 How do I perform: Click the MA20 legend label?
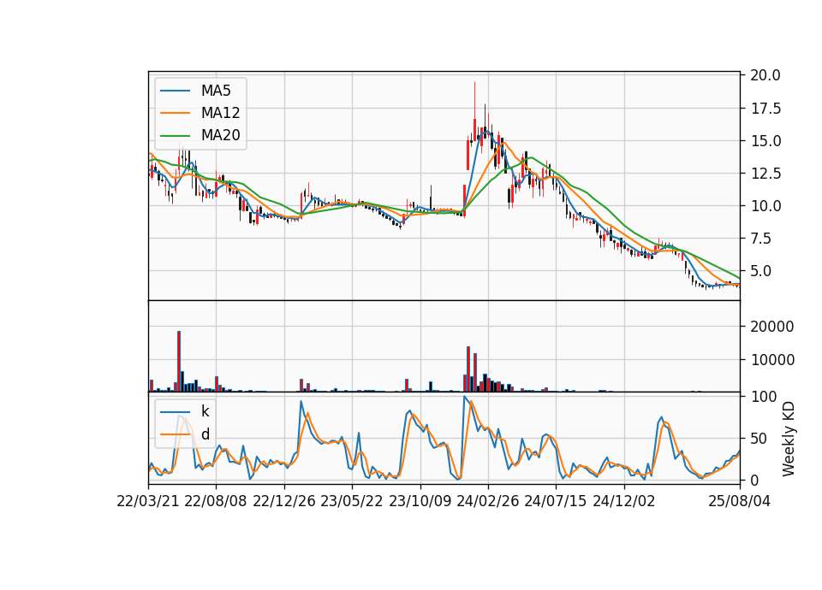pyautogui.click(x=220, y=135)
